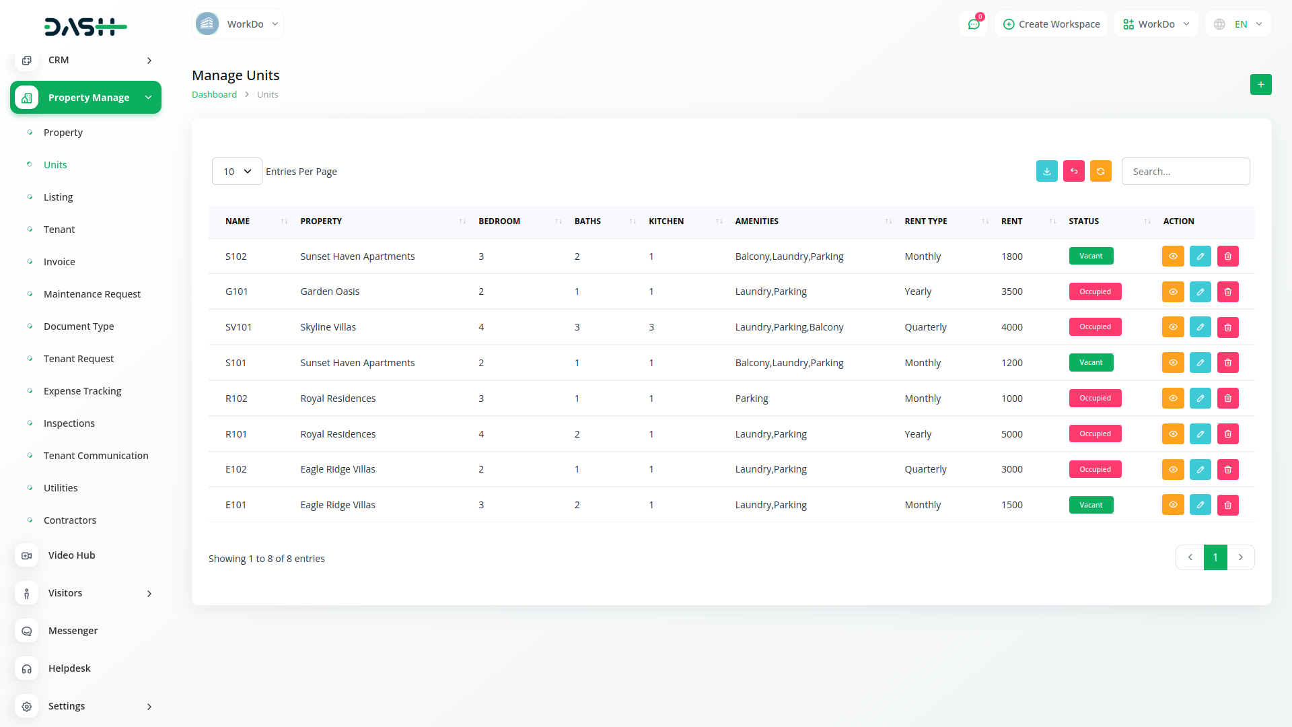Click the Search input field

pos(1185,172)
